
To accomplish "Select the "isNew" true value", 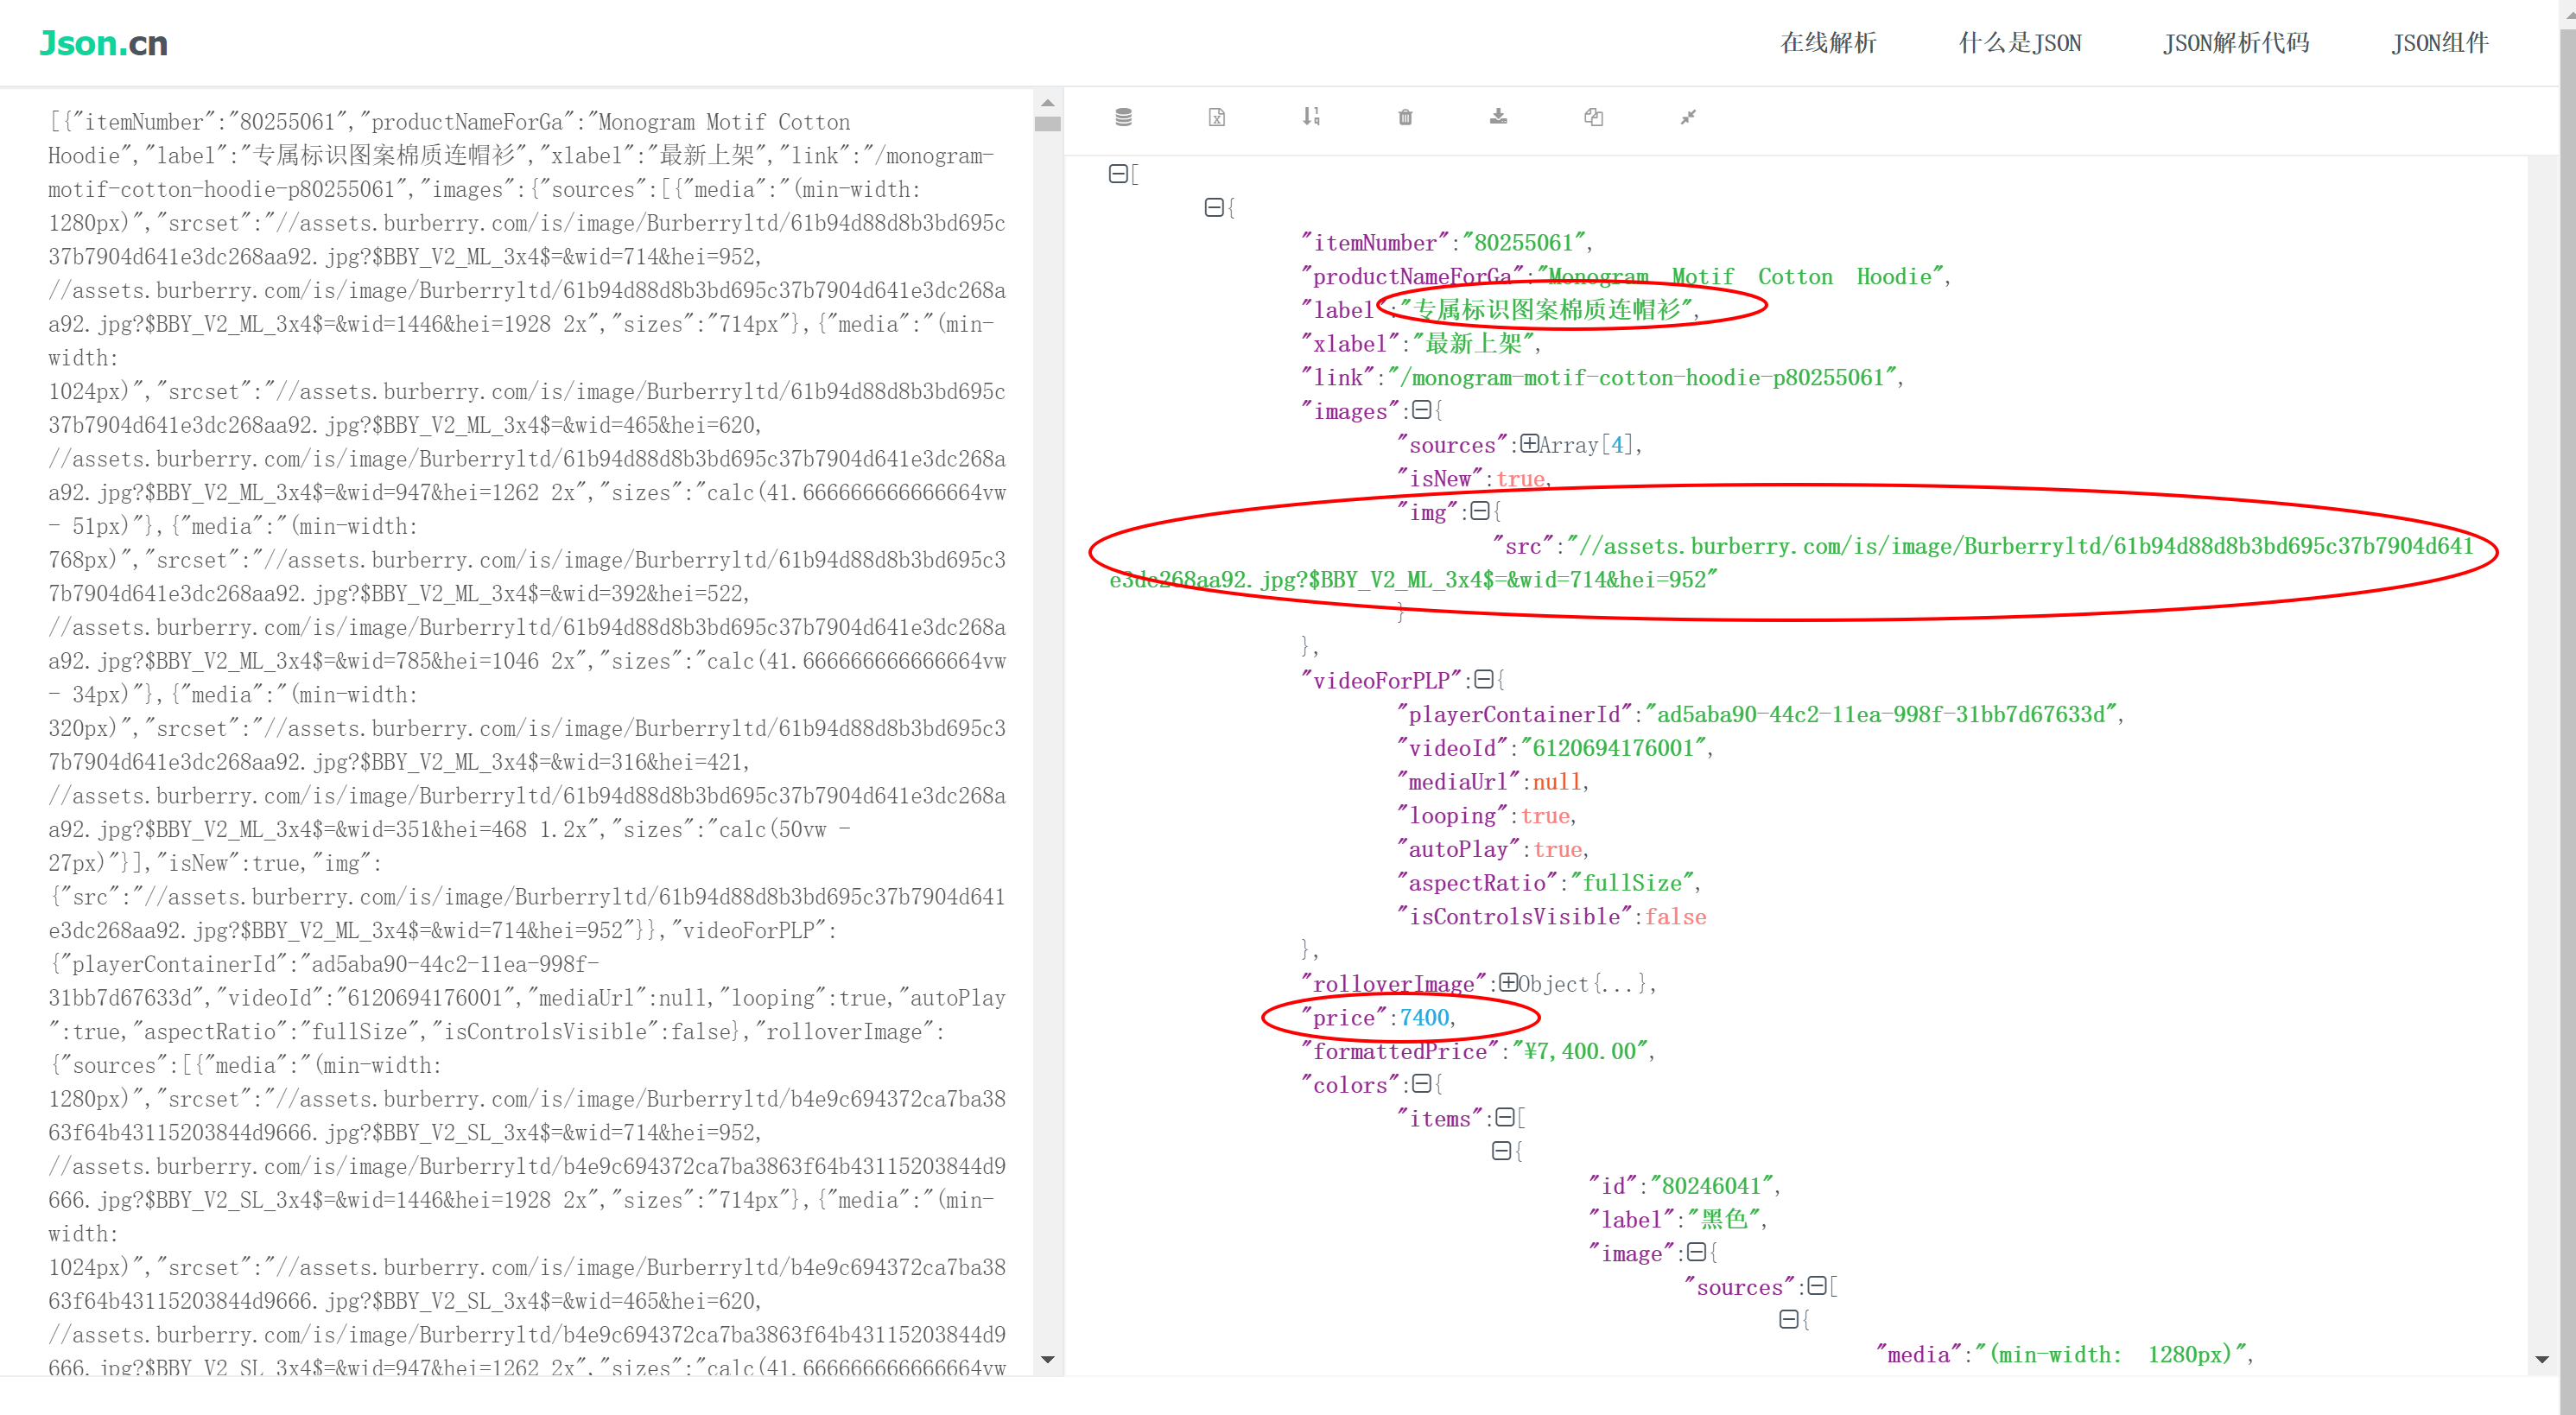I will point(1520,478).
